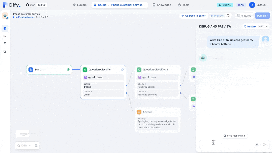This screenshot has height=153, width=272.
Task: Click the Question Classifier running spinner
Action: click(122, 70)
